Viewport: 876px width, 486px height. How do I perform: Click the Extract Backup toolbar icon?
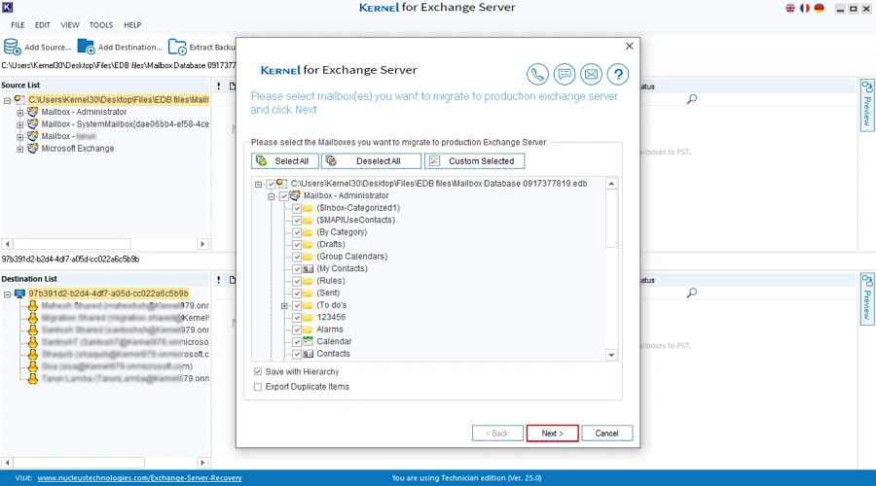coord(177,47)
